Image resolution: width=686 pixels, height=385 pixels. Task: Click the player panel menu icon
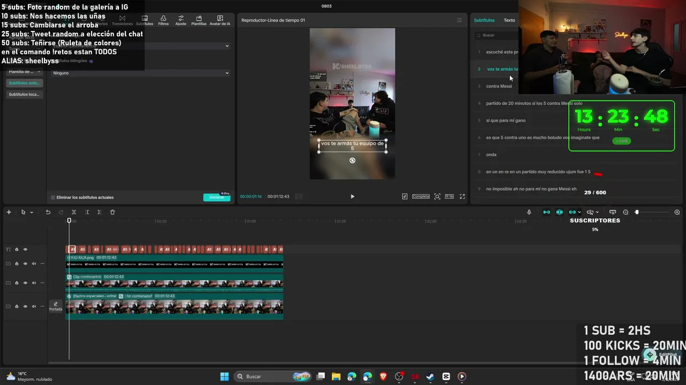tap(459, 20)
